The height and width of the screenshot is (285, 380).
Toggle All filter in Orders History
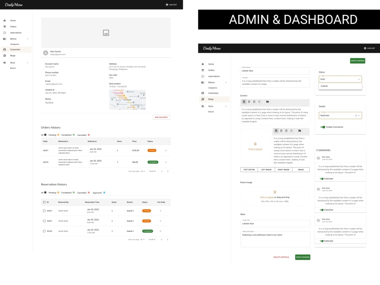point(45,135)
